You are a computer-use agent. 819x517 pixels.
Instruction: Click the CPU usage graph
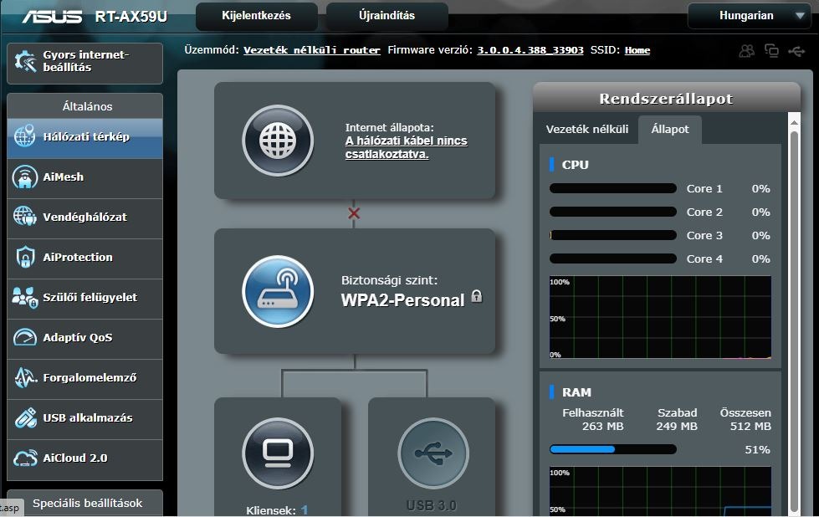pos(660,318)
